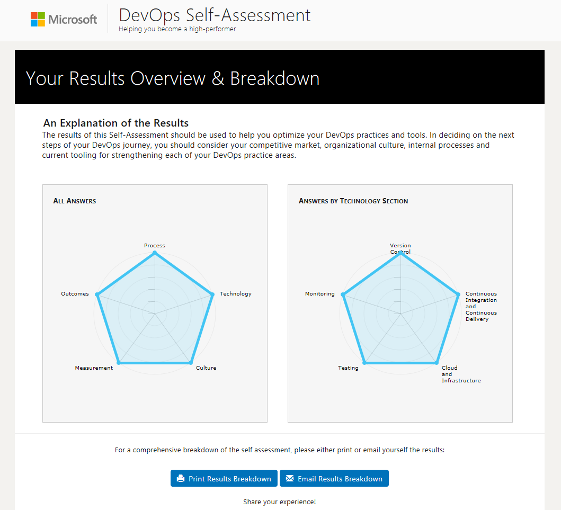
Task: Click Email Results Breakdown button
Action: coord(334,479)
